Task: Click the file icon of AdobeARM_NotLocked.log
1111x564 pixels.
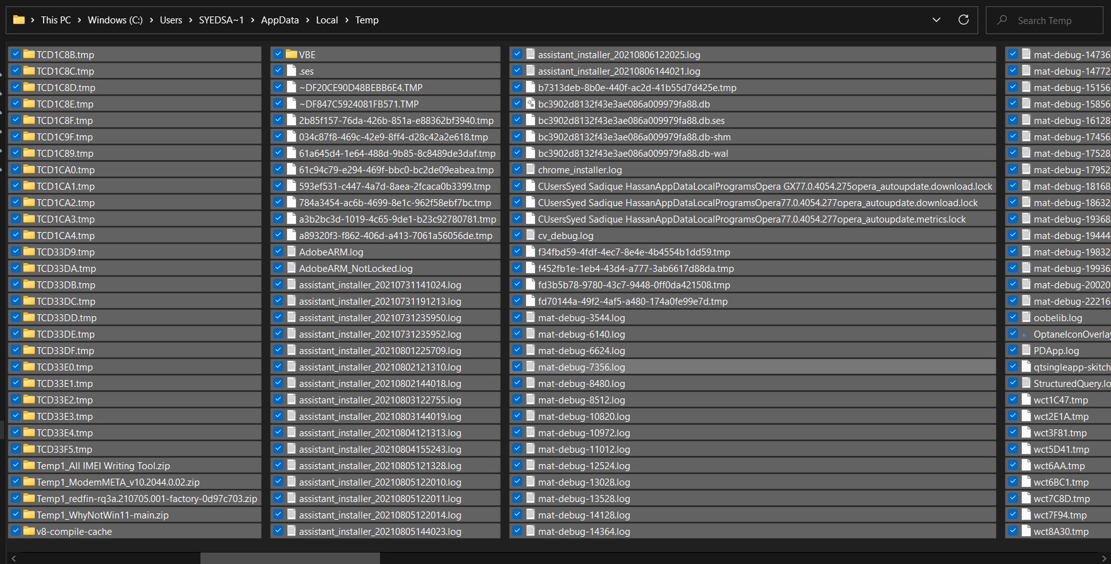Action: [x=292, y=268]
